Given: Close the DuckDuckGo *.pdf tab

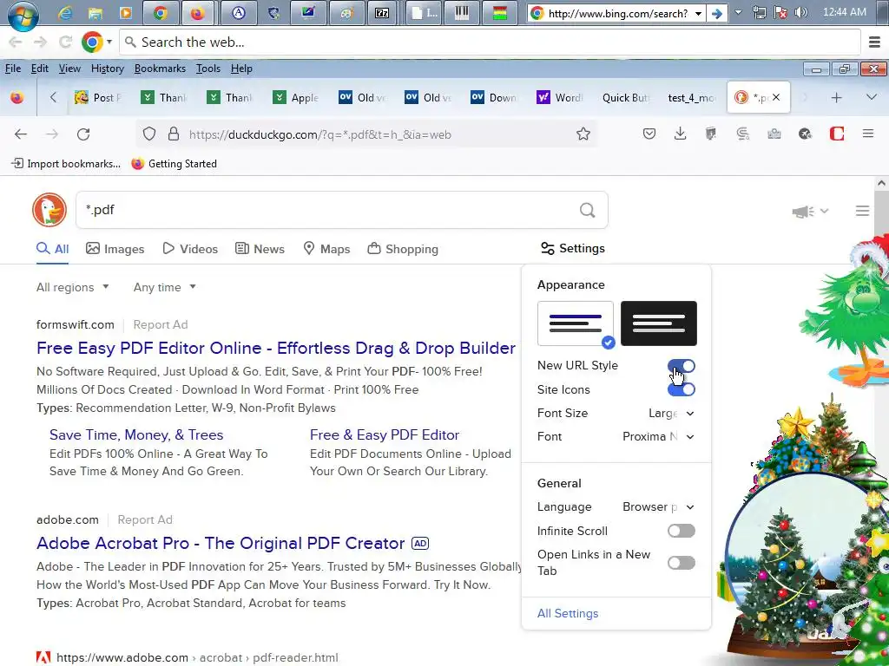Looking at the screenshot, I should (x=775, y=97).
